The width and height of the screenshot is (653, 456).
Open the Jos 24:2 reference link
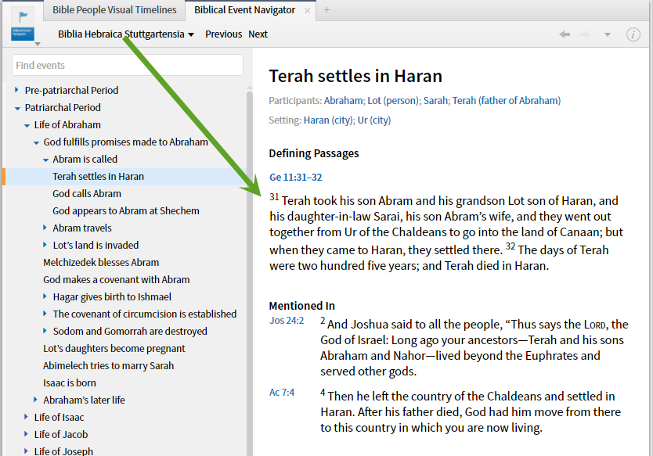(287, 321)
